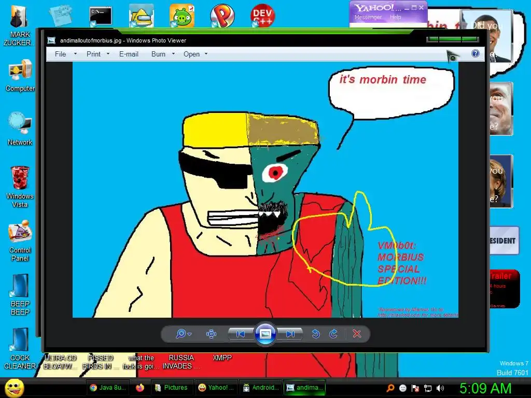Rotate the image clockwise
The image size is (531, 398).
333,334
